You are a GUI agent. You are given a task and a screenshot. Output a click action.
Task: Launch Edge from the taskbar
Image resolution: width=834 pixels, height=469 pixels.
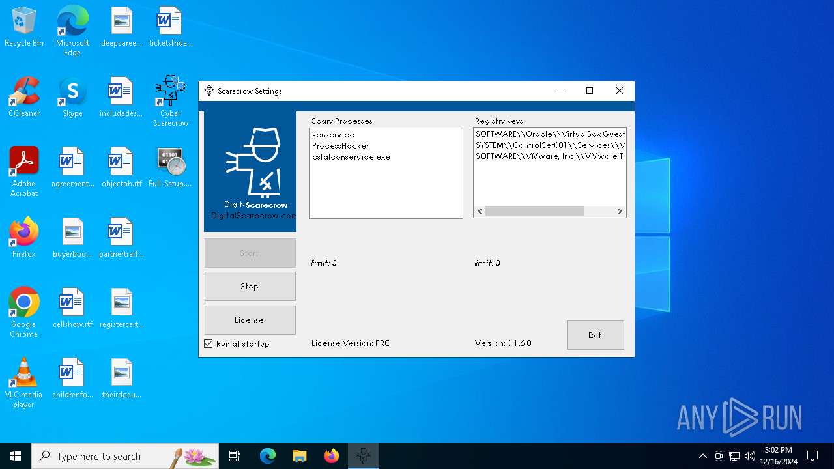coord(268,456)
